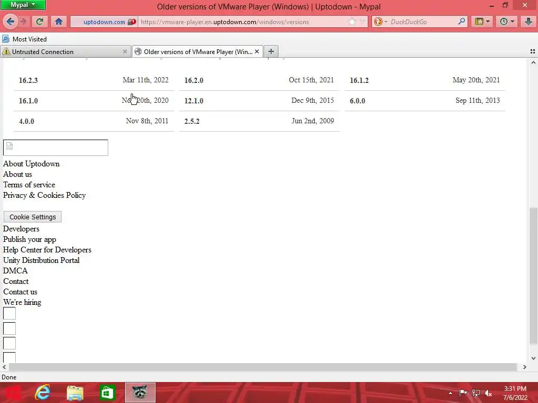Select version 2.5.2
Screen dimensions: 538x403
coord(192,121)
